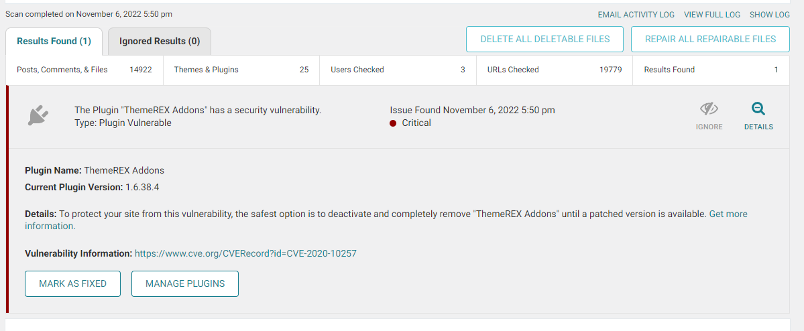Click Repair All Repairable Files button
The height and width of the screenshot is (331, 804).
click(x=710, y=40)
